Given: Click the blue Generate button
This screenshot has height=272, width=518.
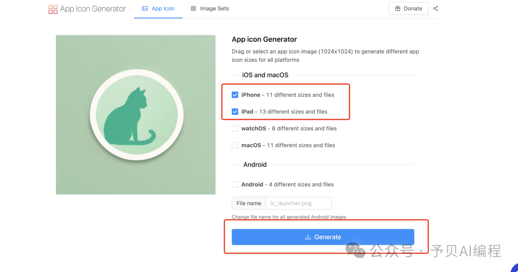Looking at the screenshot, I should point(323,237).
